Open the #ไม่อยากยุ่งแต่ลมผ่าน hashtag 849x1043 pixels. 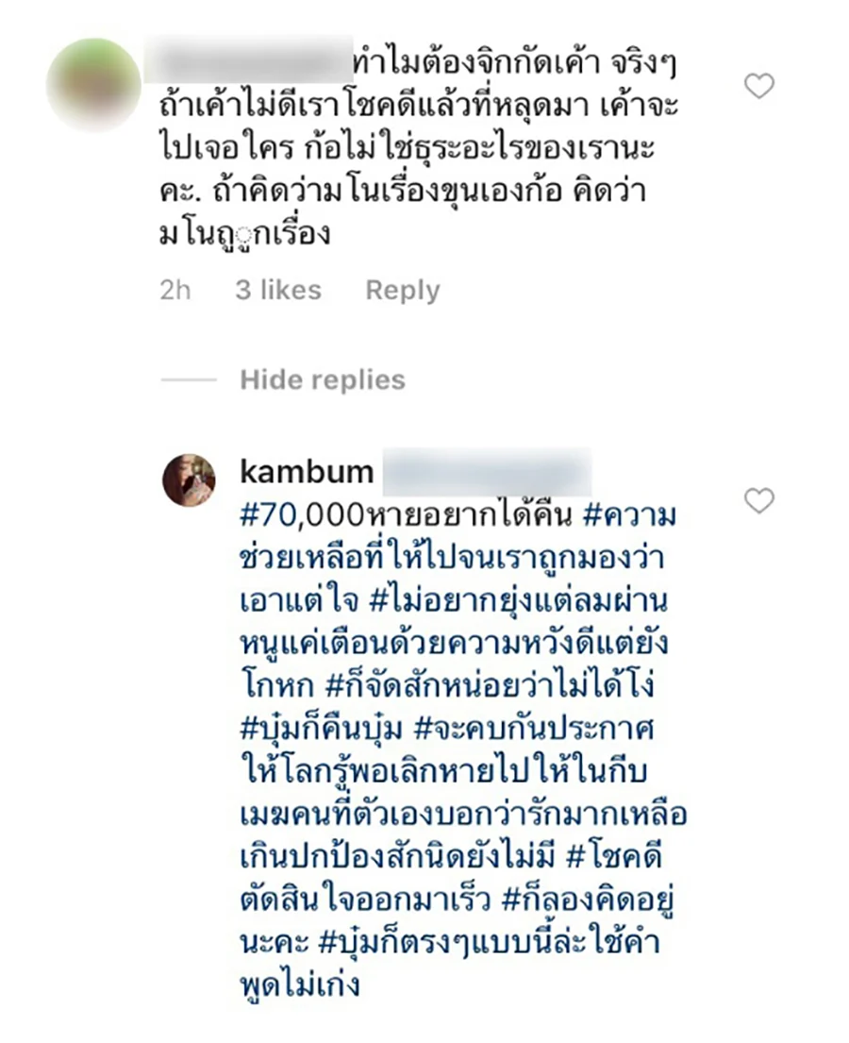pos(517,602)
